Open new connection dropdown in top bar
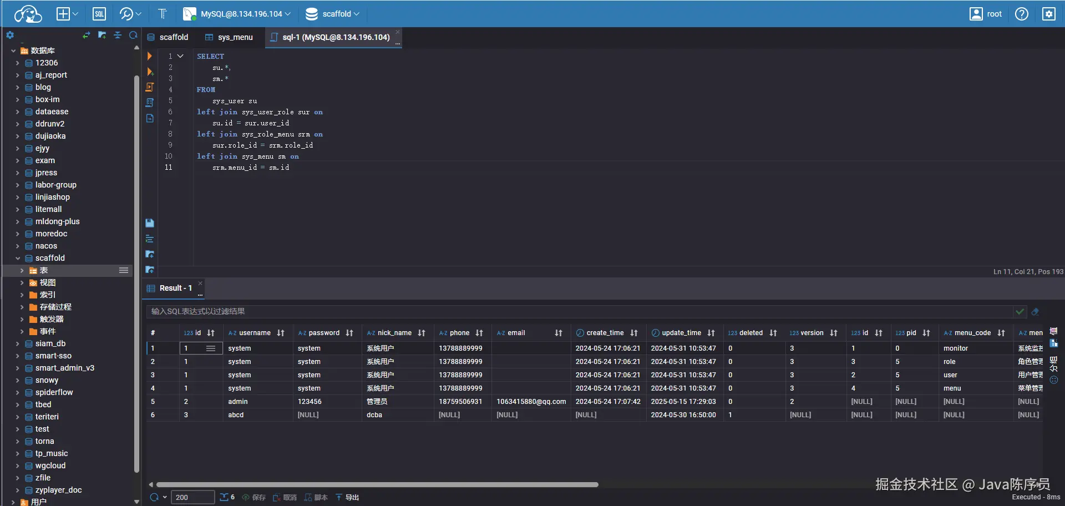The image size is (1065, 506). [x=68, y=14]
